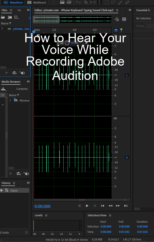Open the History panel menu

[x=14, y=183]
